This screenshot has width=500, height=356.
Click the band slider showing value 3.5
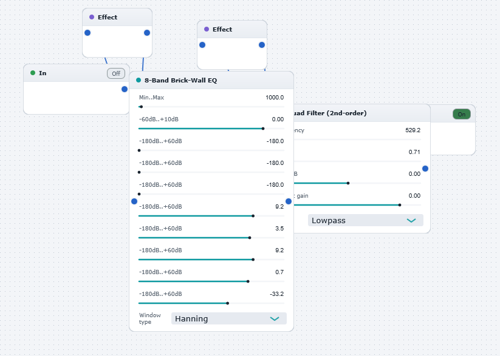pos(211,238)
